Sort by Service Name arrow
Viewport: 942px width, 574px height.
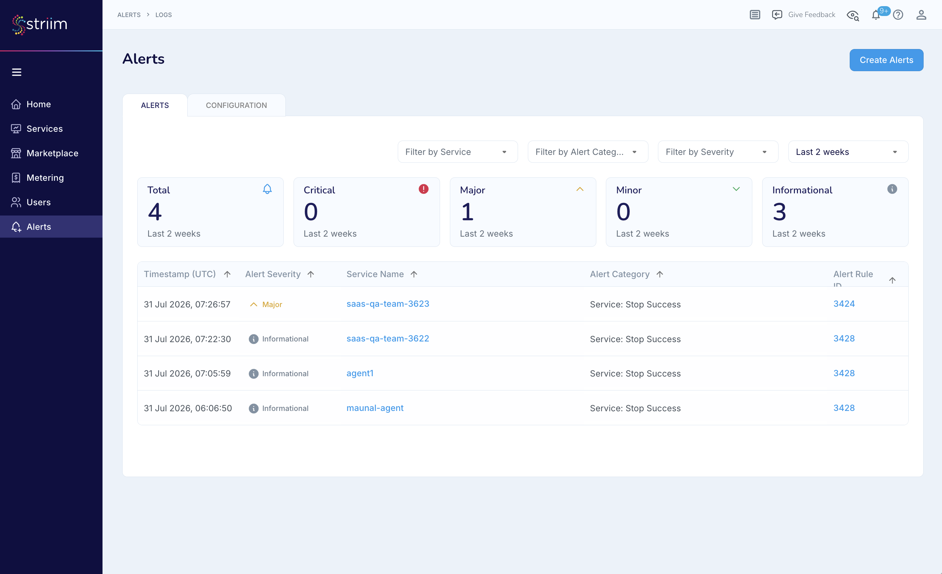click(x=414, y=274)
